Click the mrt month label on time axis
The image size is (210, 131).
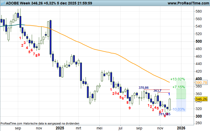coord(78,128)
